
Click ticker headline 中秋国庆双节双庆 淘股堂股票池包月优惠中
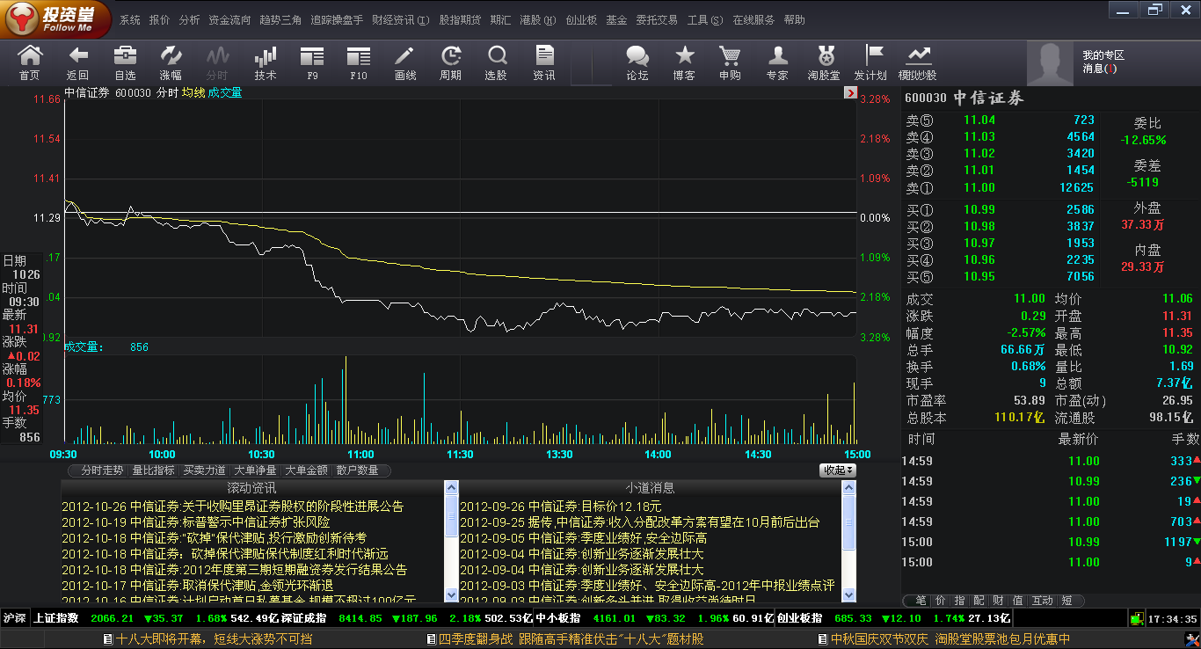point(950,639)
